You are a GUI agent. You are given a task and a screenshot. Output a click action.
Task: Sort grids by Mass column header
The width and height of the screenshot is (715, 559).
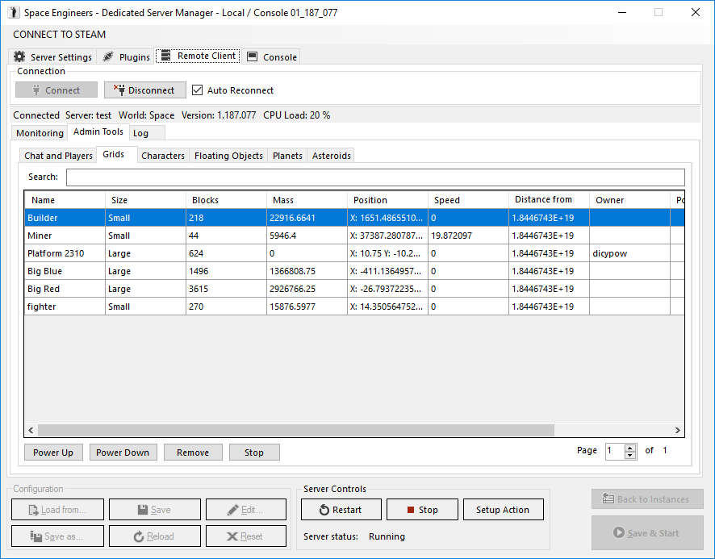pyautogui.click(x=307, y=200)
